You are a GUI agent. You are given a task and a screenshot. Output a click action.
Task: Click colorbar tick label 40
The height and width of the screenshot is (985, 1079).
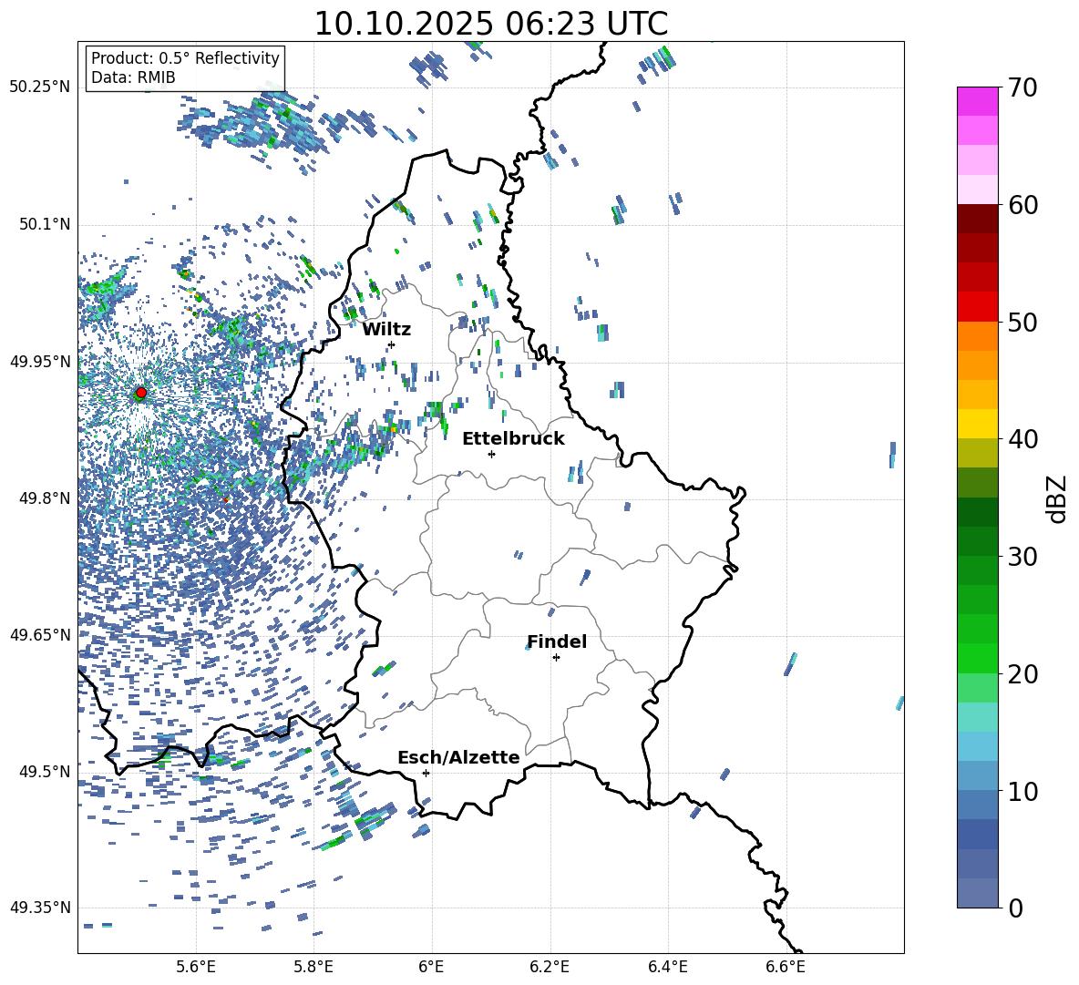tap(1022, 439)
